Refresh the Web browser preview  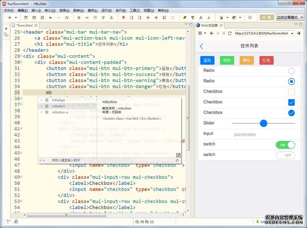(230, 33)
